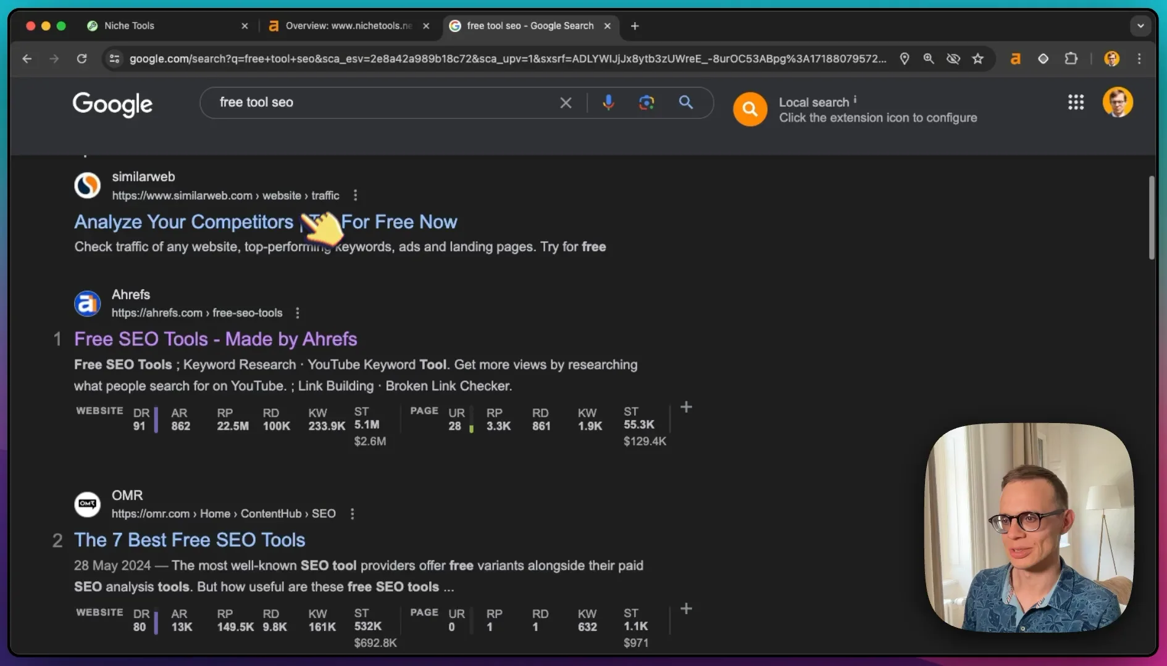Image resolution: width=1167 pixels, height=666 pixels.
Task: Click into the free tool seo search field
Action: click(x=383, y=102)
